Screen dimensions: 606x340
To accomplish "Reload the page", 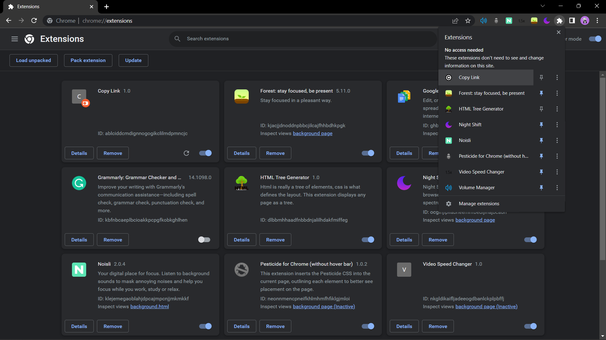I will tap(34, 21).
